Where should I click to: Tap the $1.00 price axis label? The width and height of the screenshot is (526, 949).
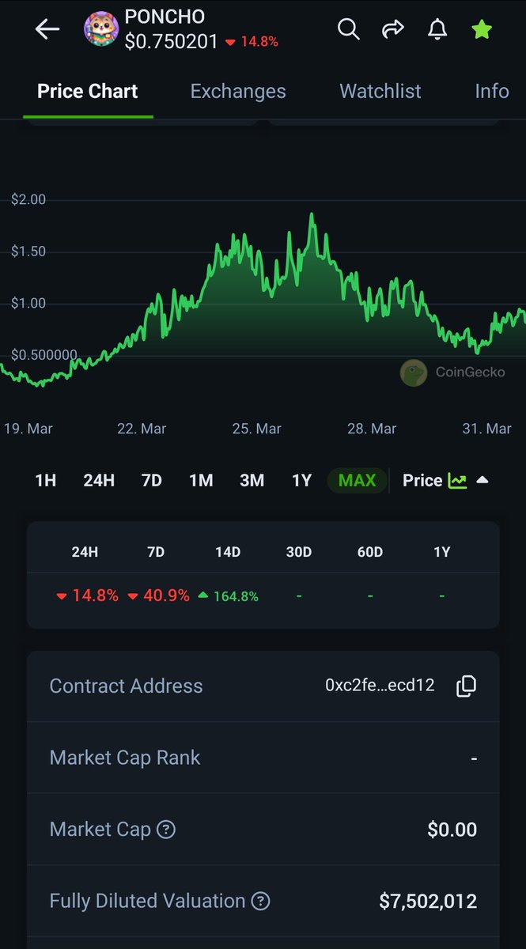pyautogui.click(x=28, y=304)
